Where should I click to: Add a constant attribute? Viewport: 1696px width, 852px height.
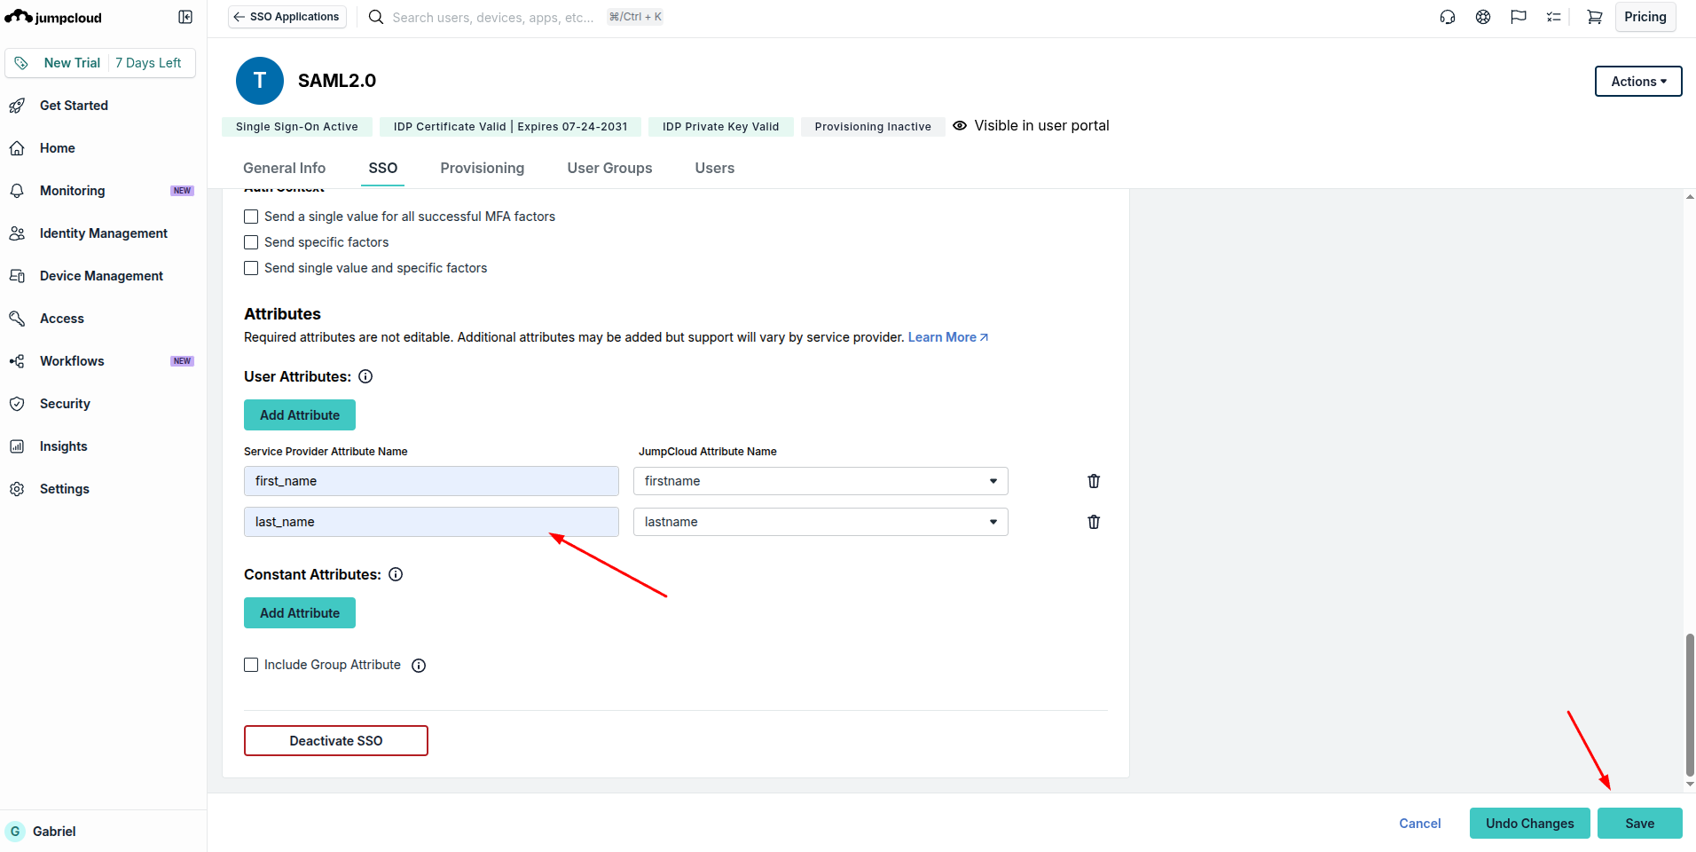pos(300,613)
